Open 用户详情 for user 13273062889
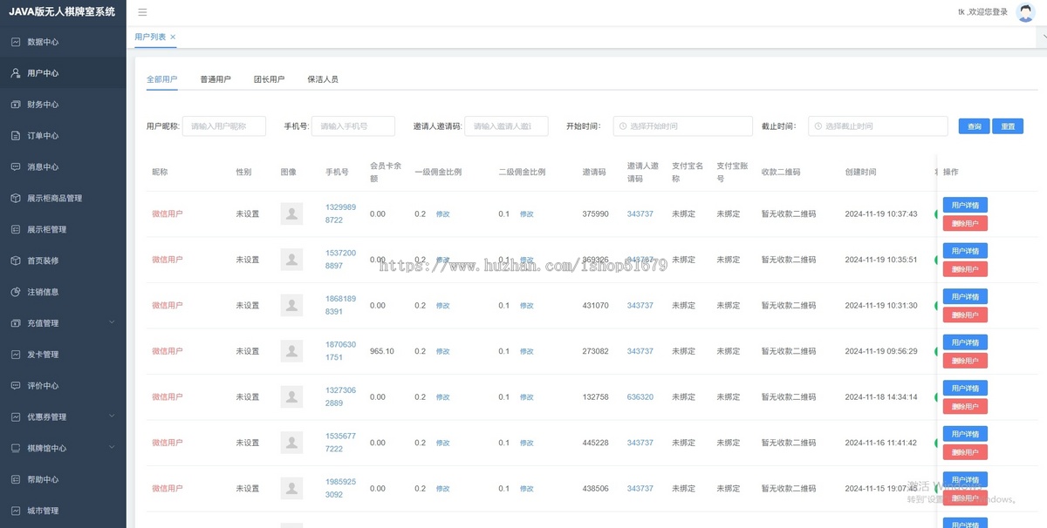This screenshot has height=528, width=1047. (x=965, y=388)
